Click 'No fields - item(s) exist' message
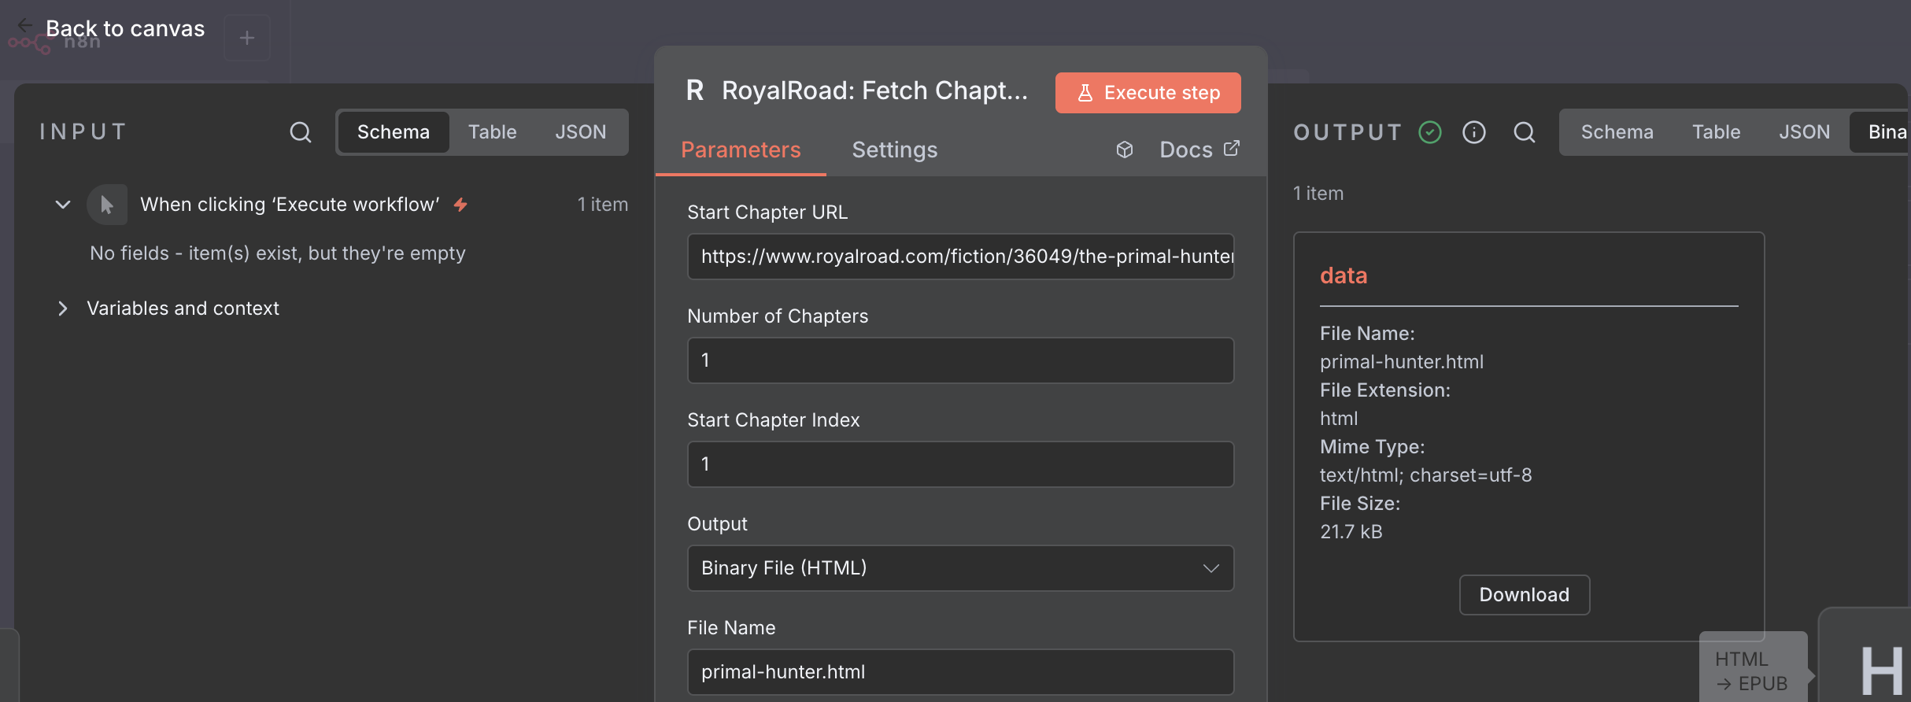This screenshot has height=702, width=1911. 278,253
